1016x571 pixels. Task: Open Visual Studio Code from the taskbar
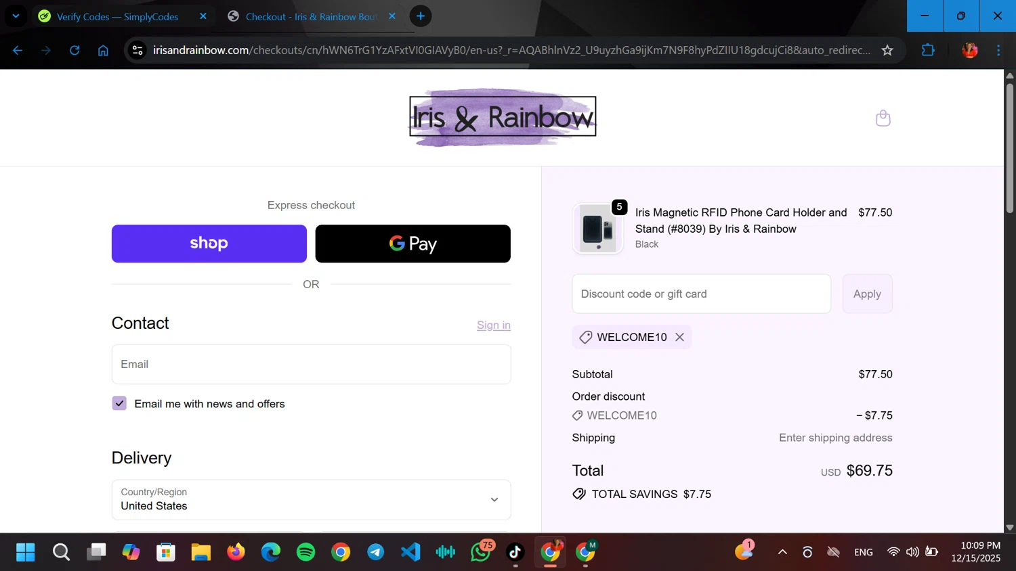point(410,552)
